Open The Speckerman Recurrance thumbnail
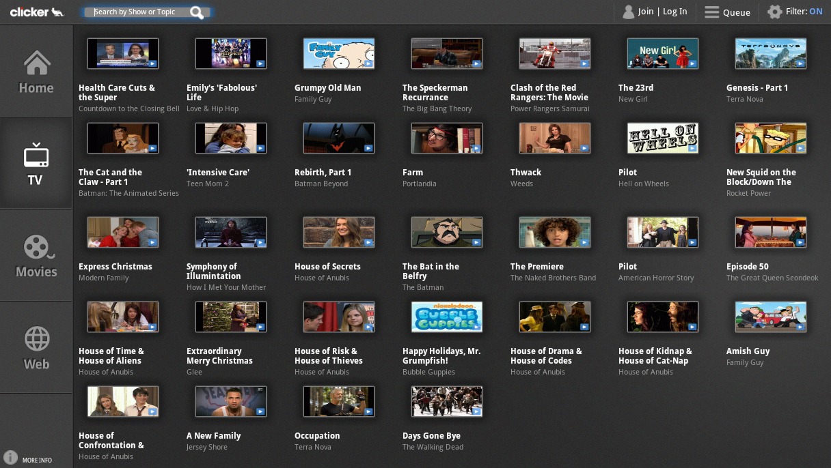The width and height of the screenshot is (831, 468). (447, 54)
